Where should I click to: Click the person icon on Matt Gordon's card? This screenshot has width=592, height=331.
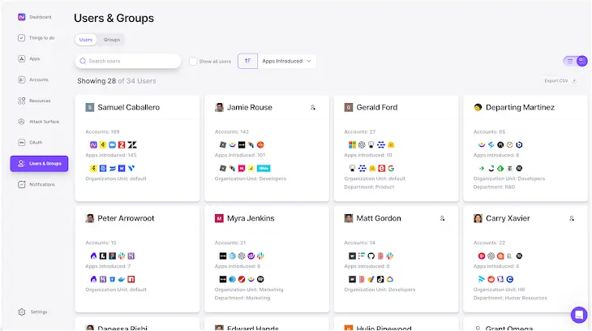442,218
